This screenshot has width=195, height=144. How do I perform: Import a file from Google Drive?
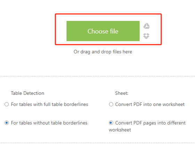coord(147,26)
